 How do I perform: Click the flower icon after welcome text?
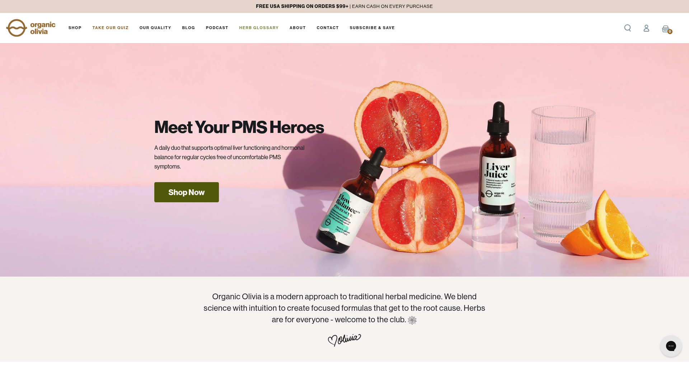412,320
